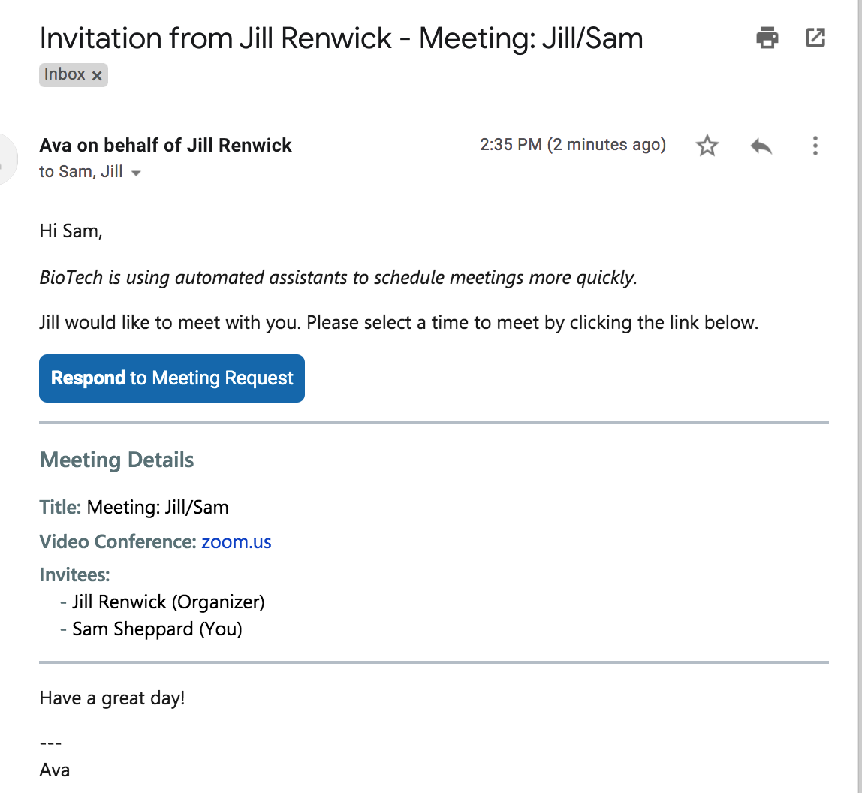Open the email in a new window
The image size is (862, 793).
[815, 37]
